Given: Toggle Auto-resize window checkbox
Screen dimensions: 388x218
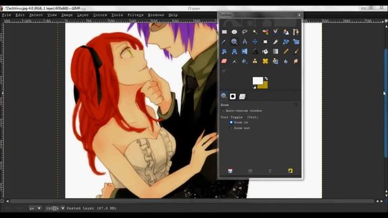Looking at the screenshot, I should (x=223, y=111).
